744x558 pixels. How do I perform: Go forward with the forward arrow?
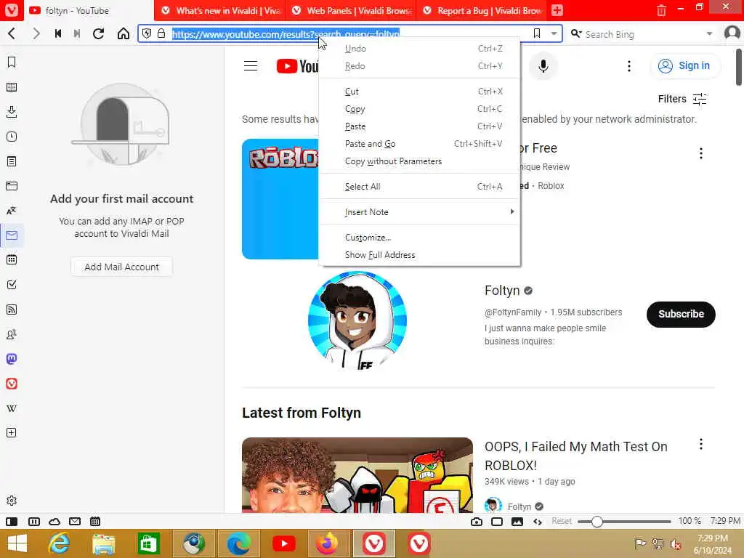click(x=36, y=33)
